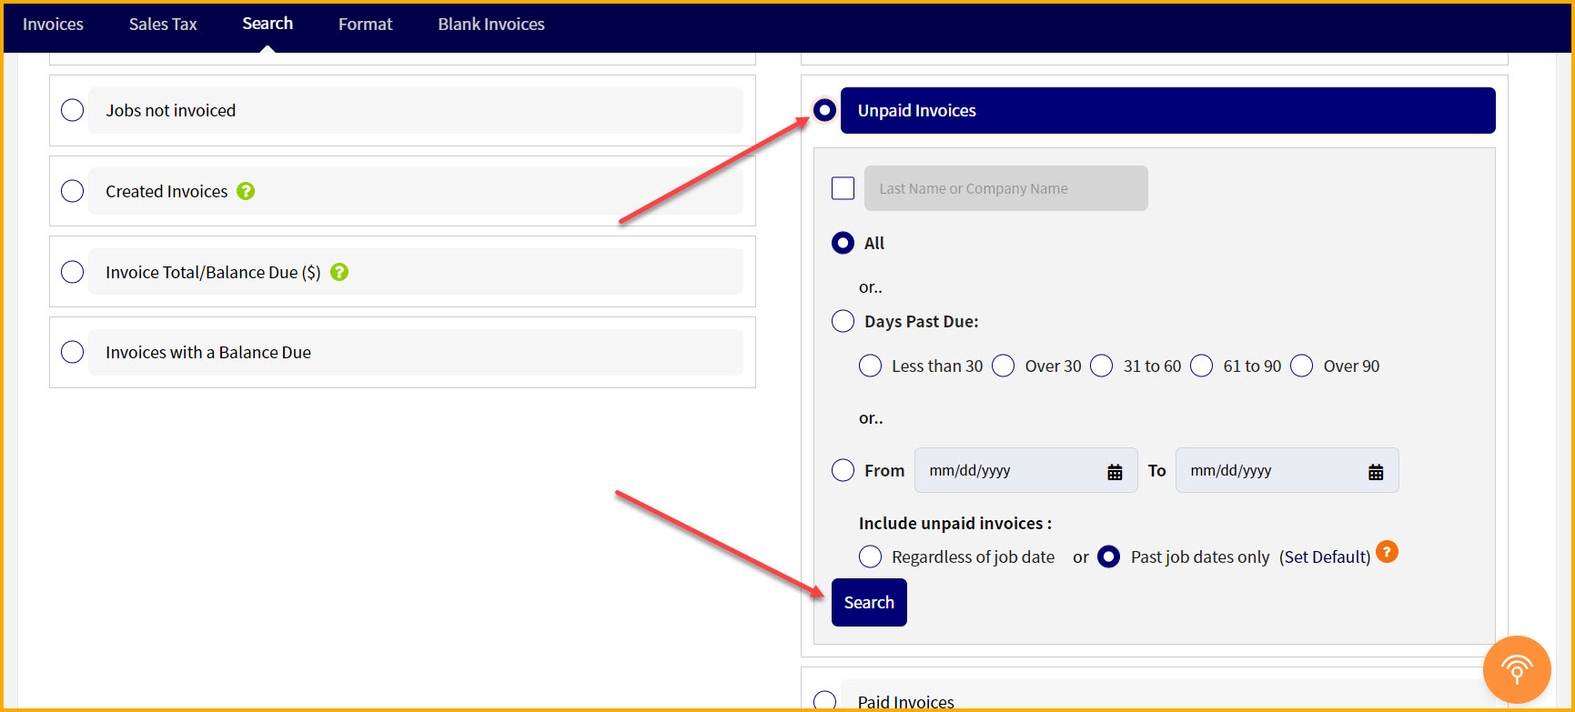Select the Unpaid Invoices radio button

tap(824, 110)
